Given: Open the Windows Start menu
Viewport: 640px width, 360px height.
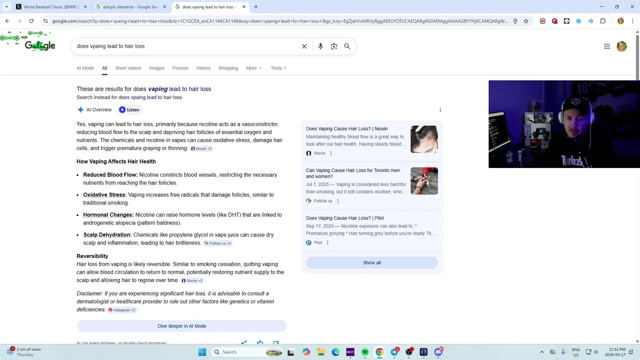Looking at the screenshot, I should (202, 352).
